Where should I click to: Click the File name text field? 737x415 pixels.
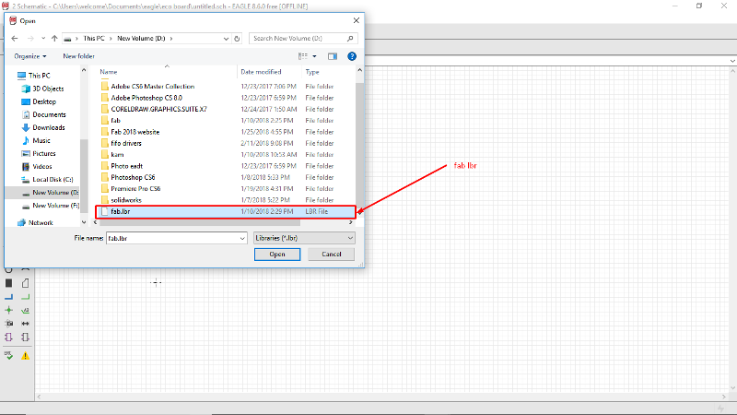(172, 238)
